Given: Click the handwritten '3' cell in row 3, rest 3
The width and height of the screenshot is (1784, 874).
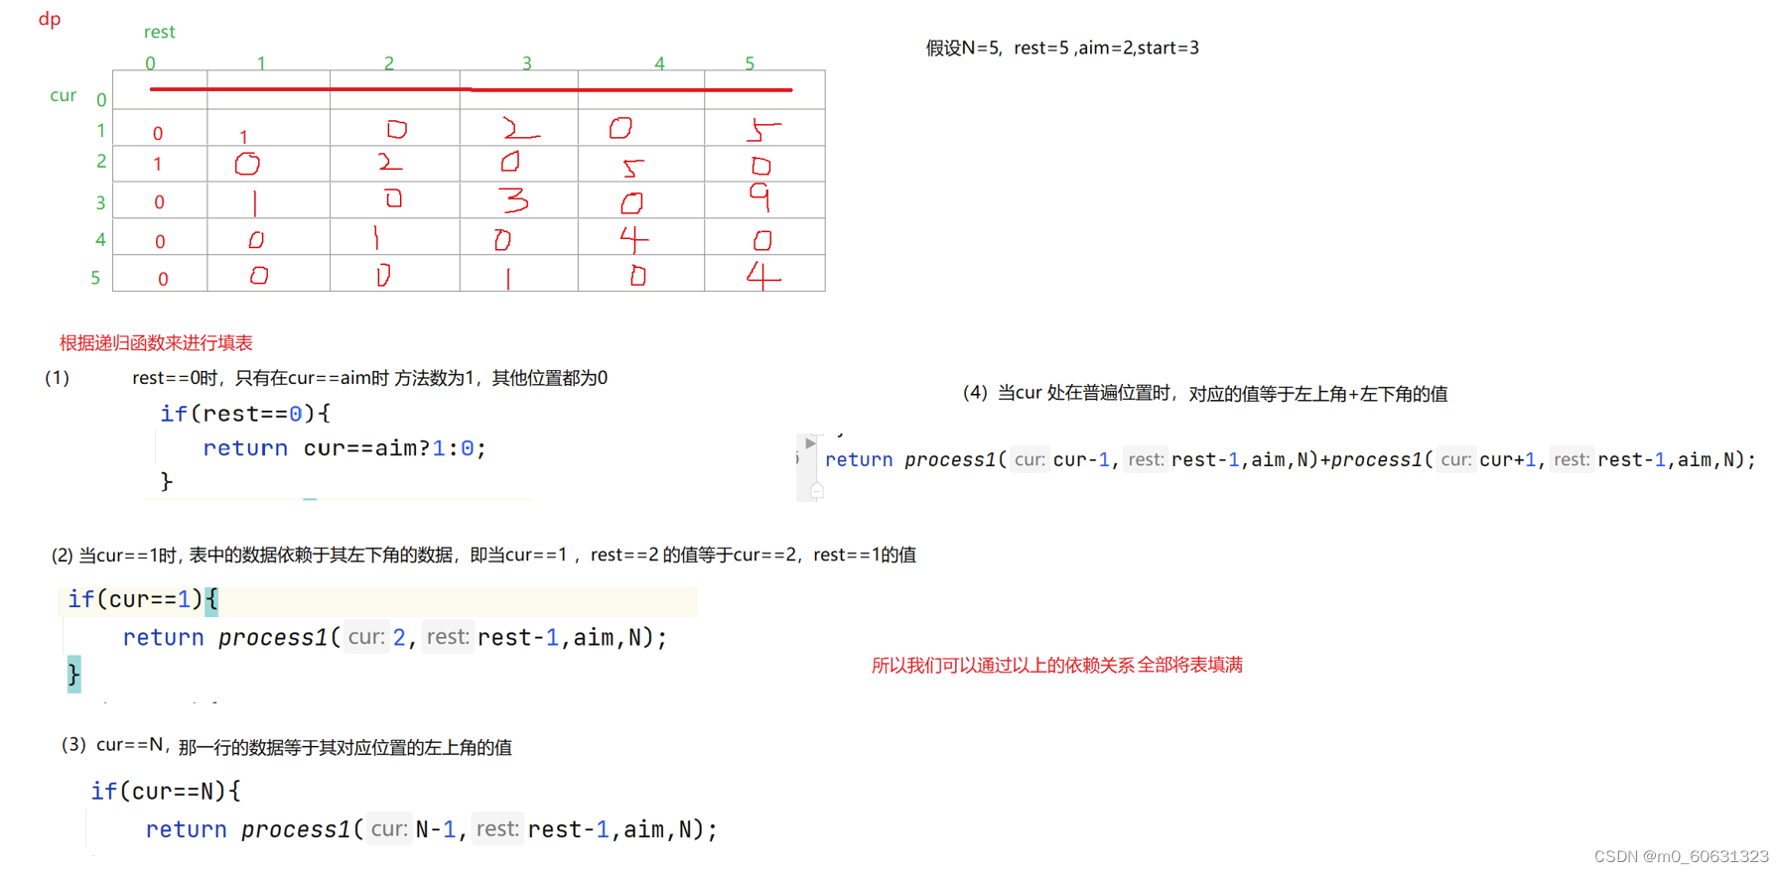Looking at the screenshot, I should (514, 200).
